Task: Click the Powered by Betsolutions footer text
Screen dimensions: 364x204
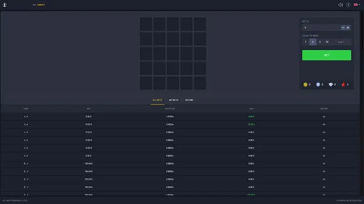Action: (349, 200)
